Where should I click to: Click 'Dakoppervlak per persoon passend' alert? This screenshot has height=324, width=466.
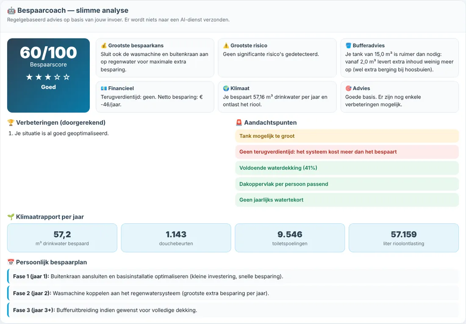[x=347, y=184]
